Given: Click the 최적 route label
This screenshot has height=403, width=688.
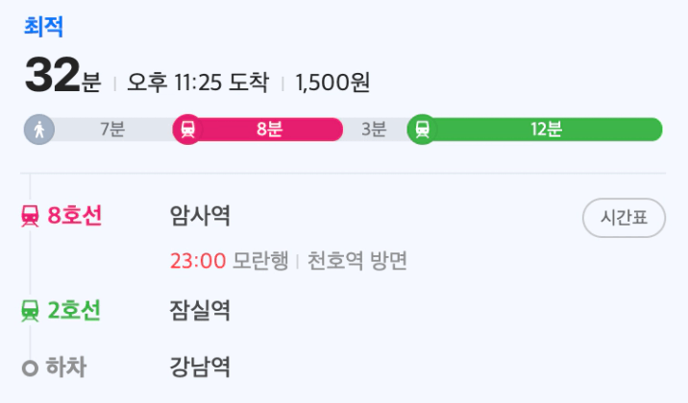Looking at the screenshot, I should (43, 27).
